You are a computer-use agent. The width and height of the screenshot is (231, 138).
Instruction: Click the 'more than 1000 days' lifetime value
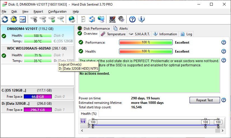[x=147, y=103]
